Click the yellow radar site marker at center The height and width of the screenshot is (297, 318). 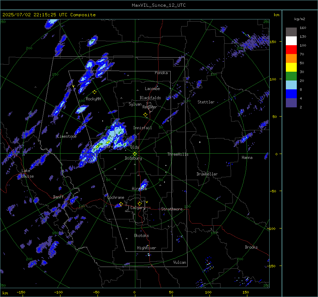coord(135,154)
